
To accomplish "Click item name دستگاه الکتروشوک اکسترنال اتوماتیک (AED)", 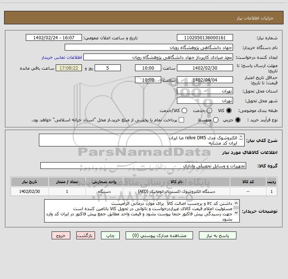I will (x=176, y=191).
